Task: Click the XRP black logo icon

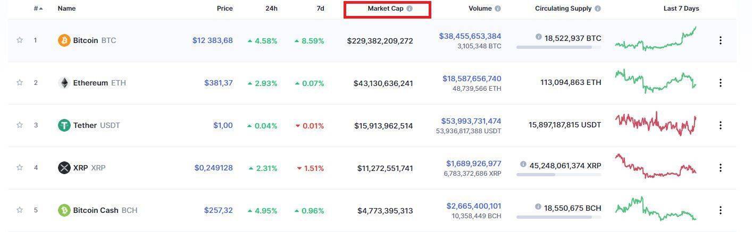Action: (x=64, y=168)
